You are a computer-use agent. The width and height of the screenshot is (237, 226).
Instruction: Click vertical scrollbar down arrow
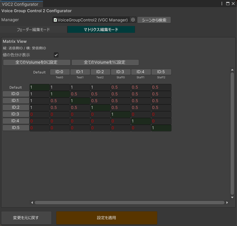232,197
